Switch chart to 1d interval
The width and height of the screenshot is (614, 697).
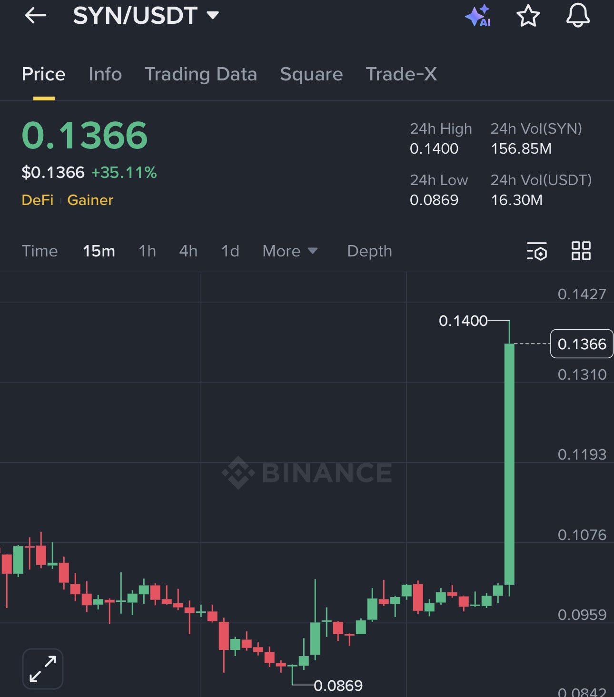point(230,251)
